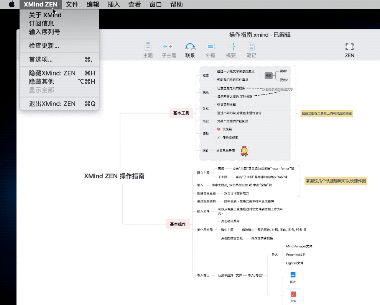Open 首选项... from the menu
This screenshot has width=380, height=305.
click(x=59, y=59)
